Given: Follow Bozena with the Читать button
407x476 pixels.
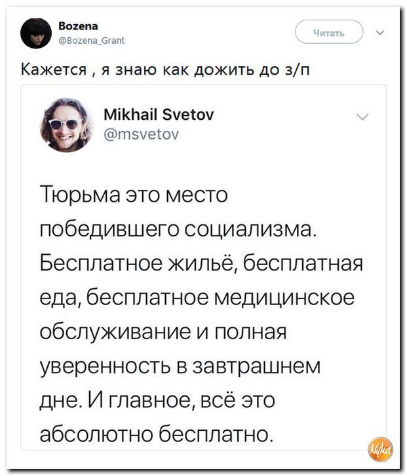Looking at the screenshot, I should [329, 32].
